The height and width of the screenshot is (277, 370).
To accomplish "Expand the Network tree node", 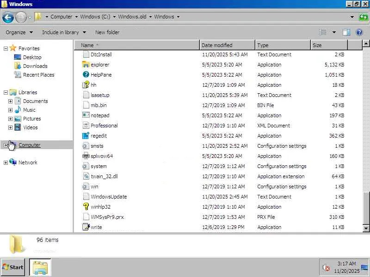I will (6, 163).
